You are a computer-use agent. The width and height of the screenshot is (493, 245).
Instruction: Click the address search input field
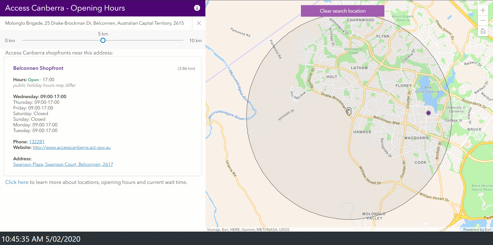(x=96, y=23)
